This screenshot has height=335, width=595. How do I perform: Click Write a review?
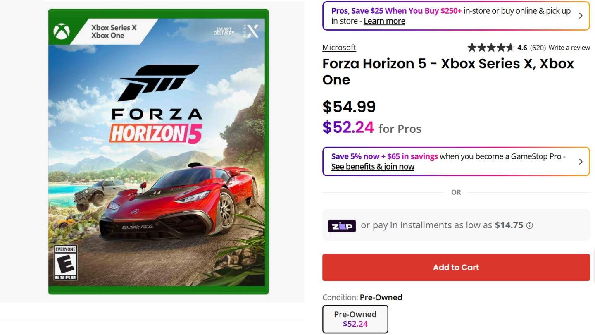569,48
